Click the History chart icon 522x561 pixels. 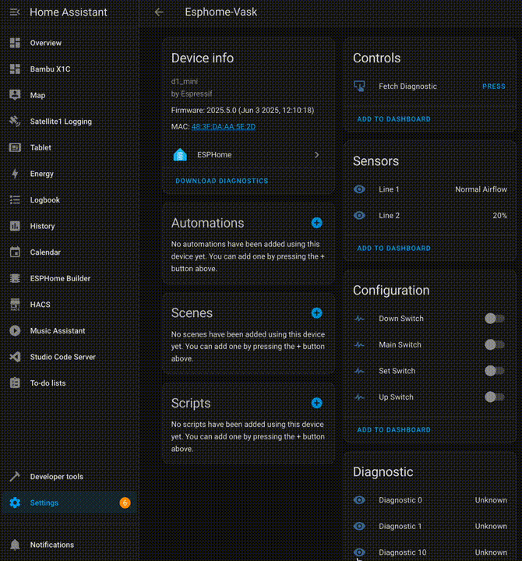pyautogui.click(x=15, y=226)
